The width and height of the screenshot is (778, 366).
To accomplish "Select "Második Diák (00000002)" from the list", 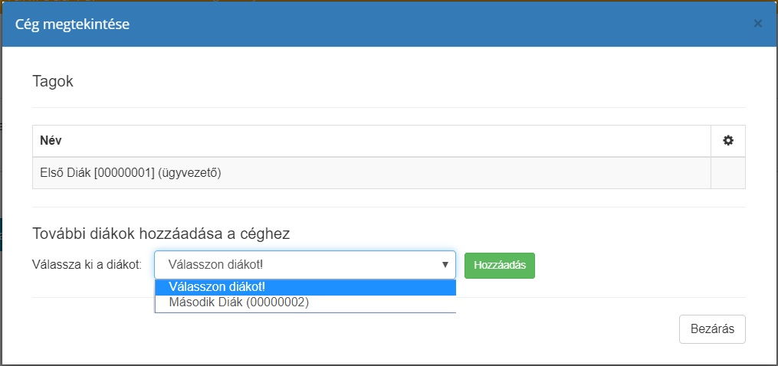I will pos(238,302).
